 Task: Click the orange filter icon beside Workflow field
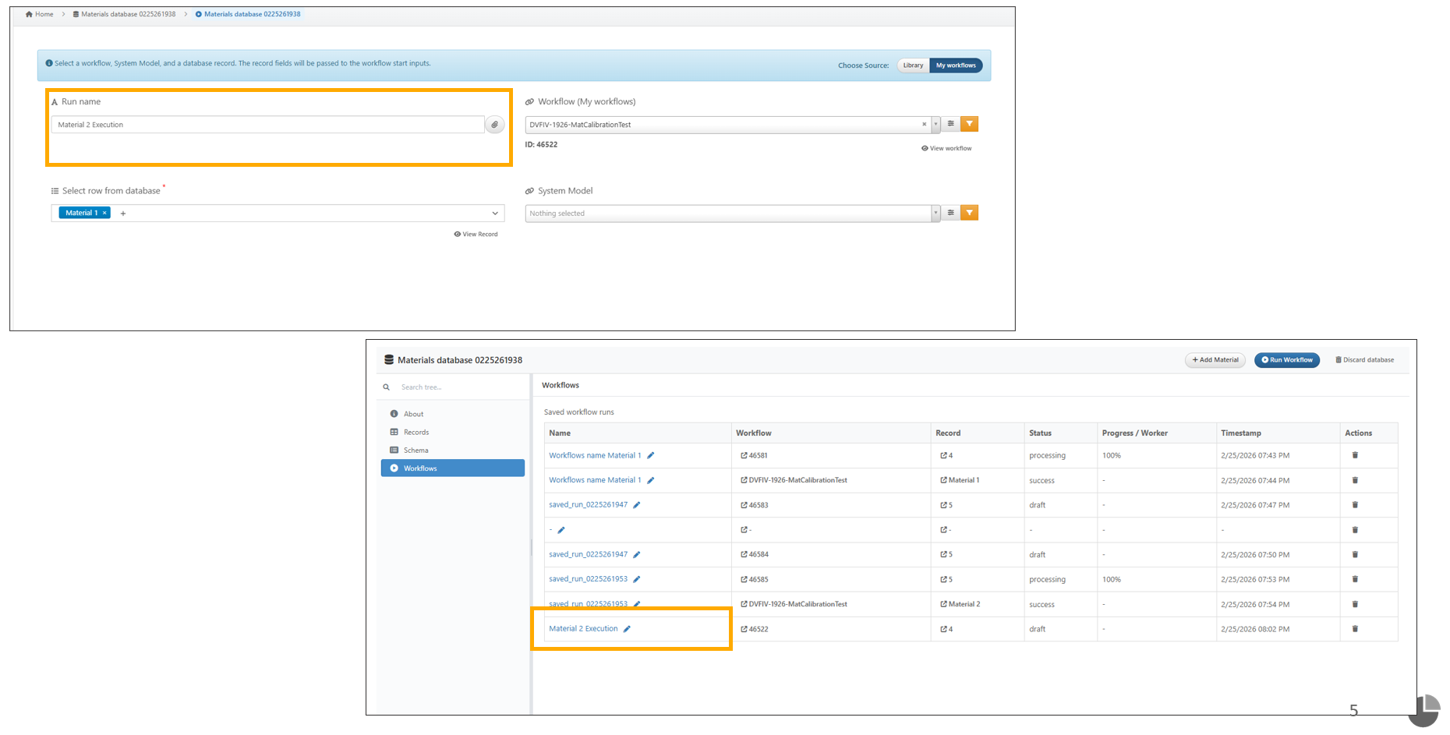tap(969, 124)
